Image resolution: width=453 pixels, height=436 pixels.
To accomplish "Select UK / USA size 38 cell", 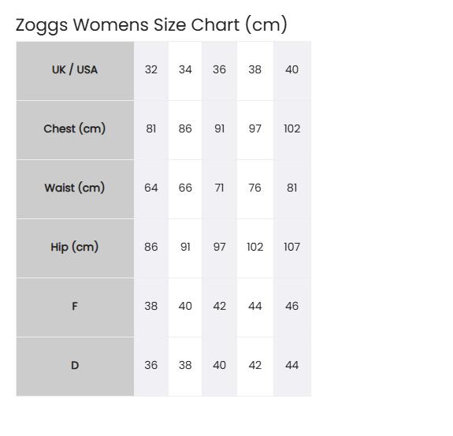I will point(255,71).
